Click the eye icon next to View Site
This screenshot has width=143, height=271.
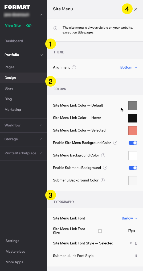coord(29,26)
